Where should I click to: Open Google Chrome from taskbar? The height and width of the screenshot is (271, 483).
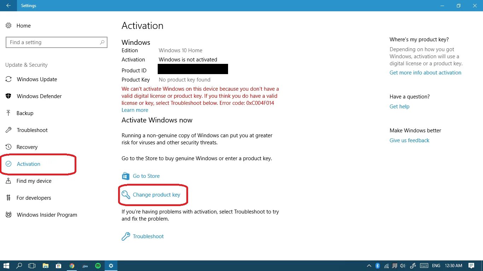point(72,266)
